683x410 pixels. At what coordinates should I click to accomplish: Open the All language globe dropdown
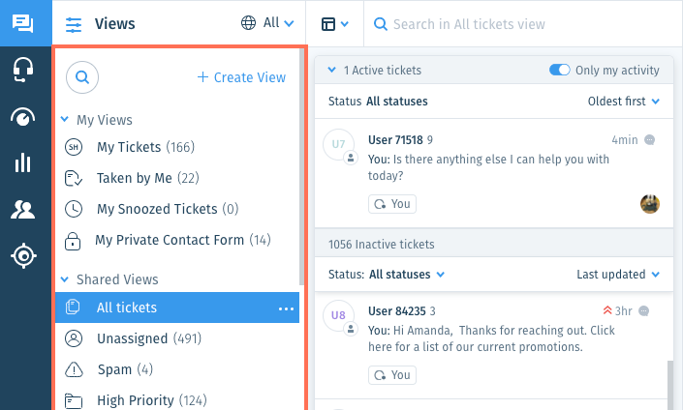coord(267,23)
